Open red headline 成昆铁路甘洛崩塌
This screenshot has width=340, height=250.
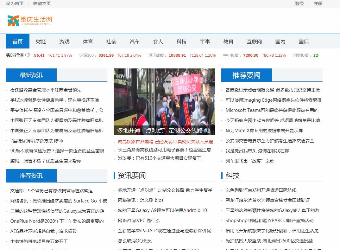[x=166, y=142]
